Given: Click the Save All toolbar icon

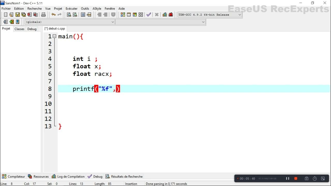Looking at the screenshot, I should 23,15.
